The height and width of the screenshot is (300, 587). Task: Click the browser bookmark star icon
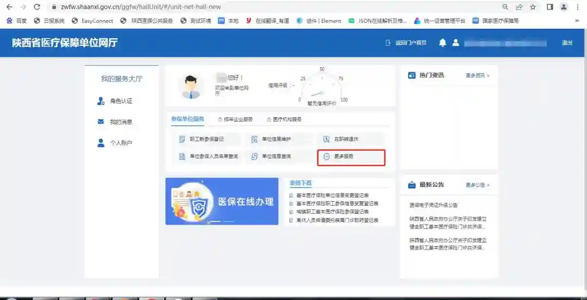coord(533,7)
